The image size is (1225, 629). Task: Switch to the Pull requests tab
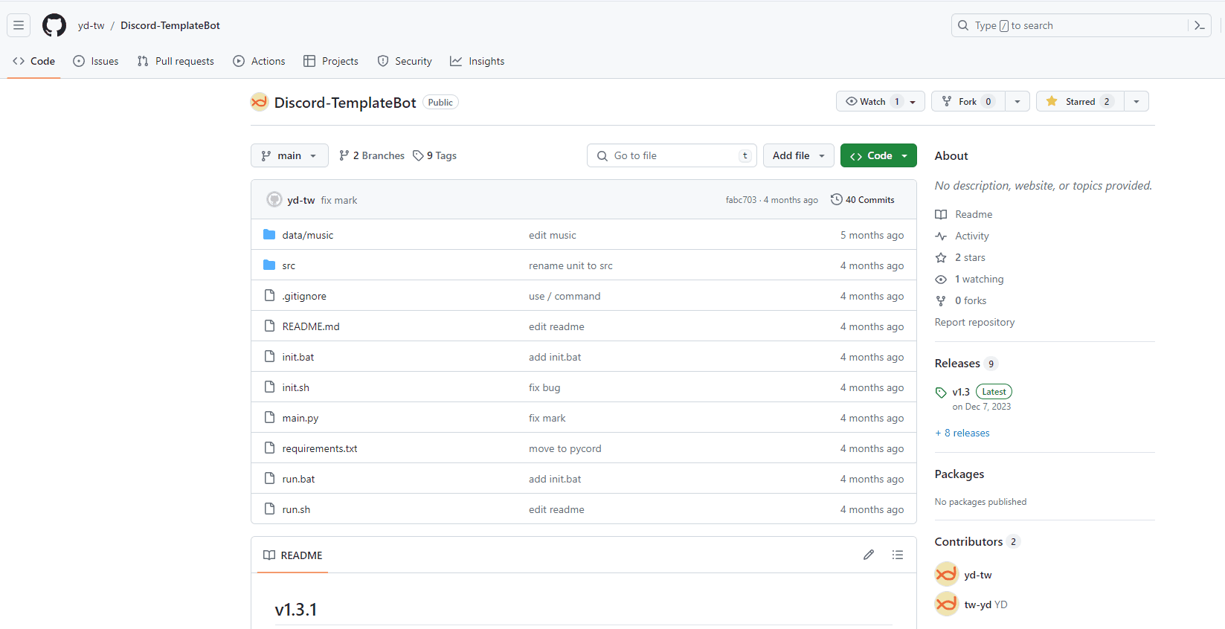(x=176, y=61)
